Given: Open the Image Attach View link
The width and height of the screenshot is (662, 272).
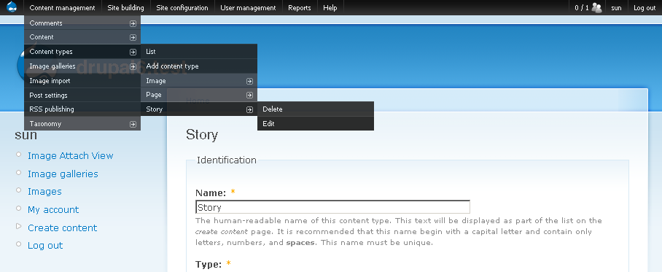Looking at the screenshot, I should 71,155.
